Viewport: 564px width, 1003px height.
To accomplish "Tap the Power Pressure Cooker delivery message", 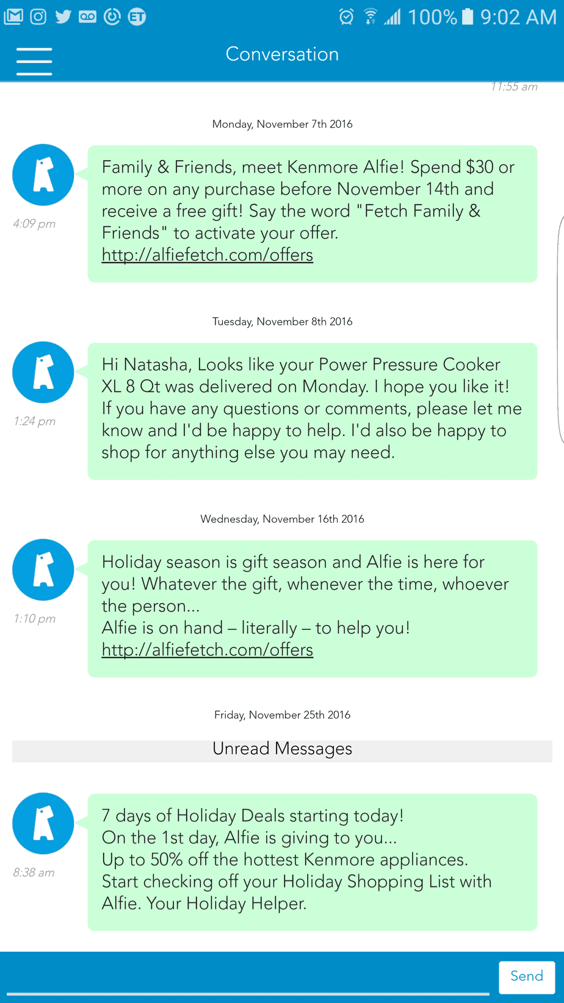I will point(312,409).
